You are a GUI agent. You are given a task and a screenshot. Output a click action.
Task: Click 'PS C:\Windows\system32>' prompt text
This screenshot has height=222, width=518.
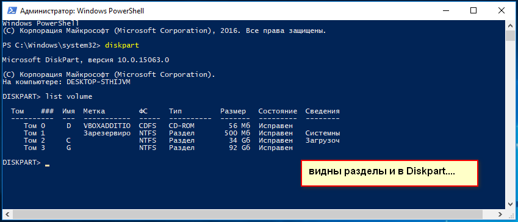coord(51,46)
